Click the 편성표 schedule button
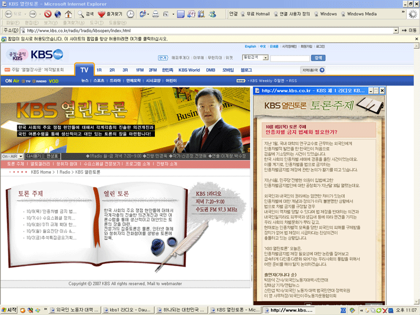Viewport: 420px width, 315px height. click(x=52, y=156)
